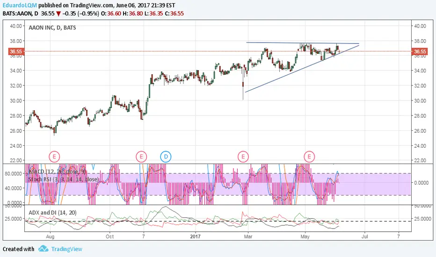This screenshot has width=436, height=257.
Task: Click the upper horizontal resistance trendline
Action: (303, 43)
